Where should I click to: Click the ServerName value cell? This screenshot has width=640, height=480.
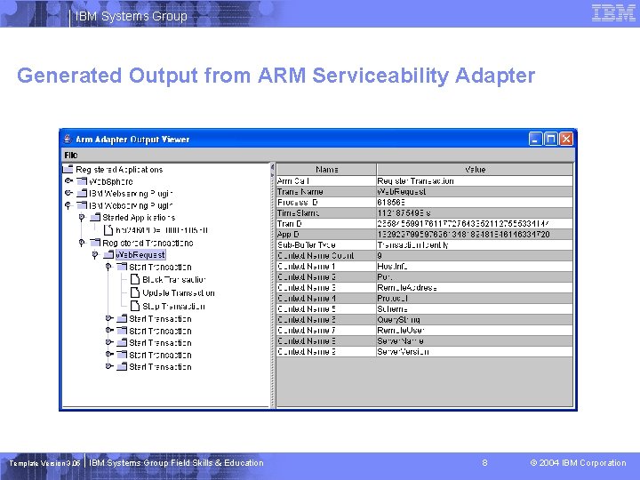coord(475,340)
